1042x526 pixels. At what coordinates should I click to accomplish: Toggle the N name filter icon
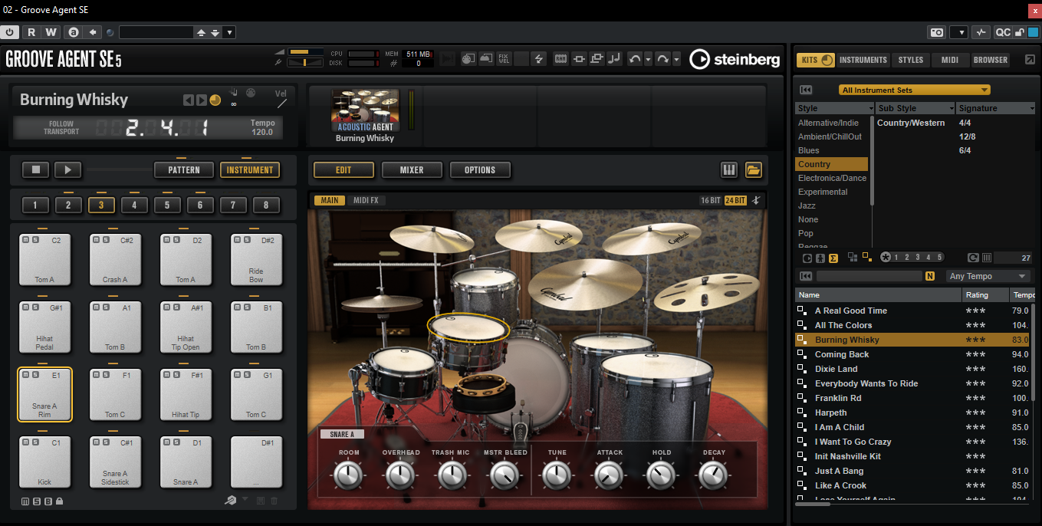pyautogui.click(x=930, y=276)
